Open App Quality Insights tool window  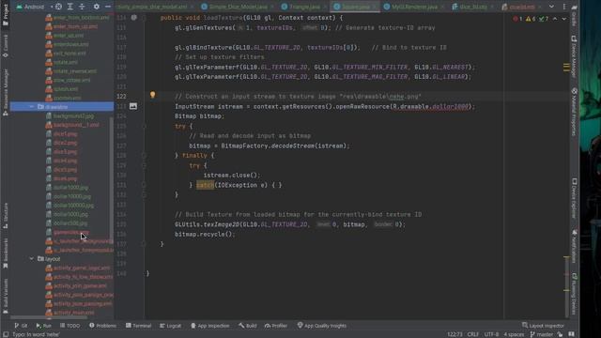[x=322, y=326]
